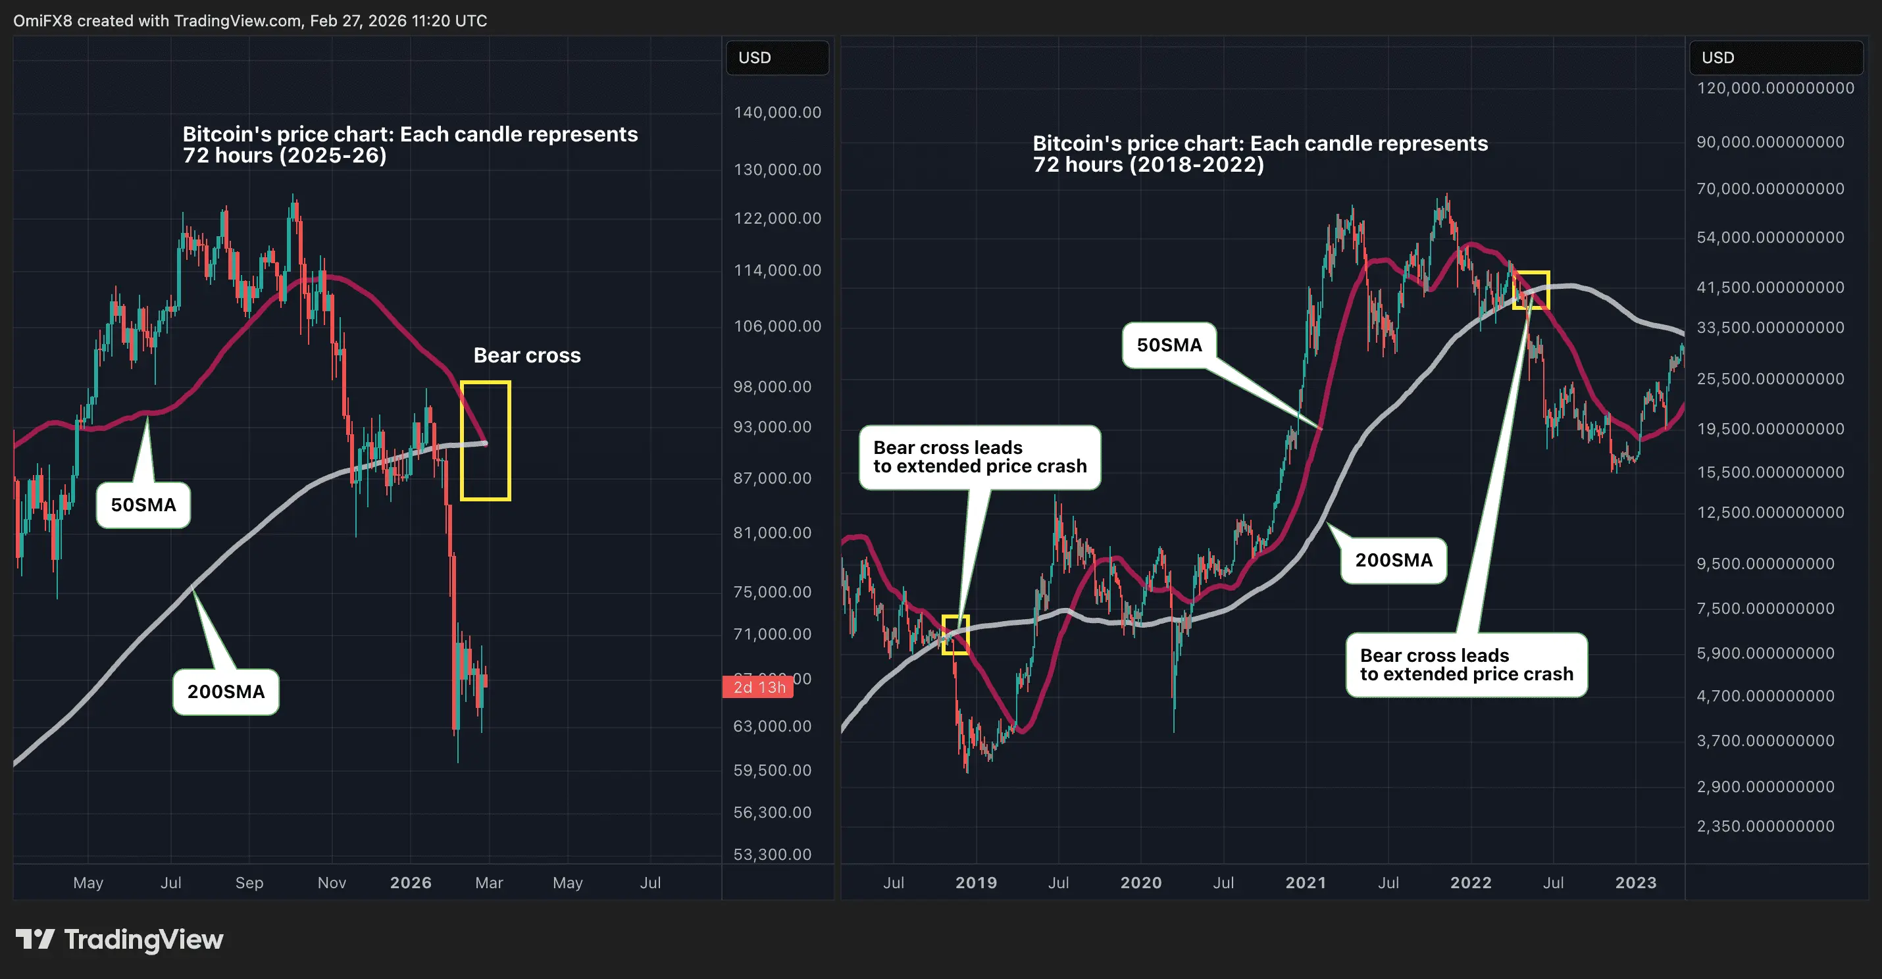Click the 2023 label on the right time axis
The width and height of the screenshot is (1882, 979).
tap(1636, 882)
